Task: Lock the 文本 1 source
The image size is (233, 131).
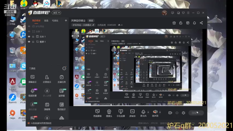Action: coord(33,37)
